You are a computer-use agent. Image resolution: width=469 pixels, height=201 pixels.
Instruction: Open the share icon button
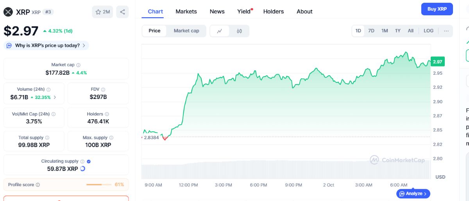click(x=122, y=12)
